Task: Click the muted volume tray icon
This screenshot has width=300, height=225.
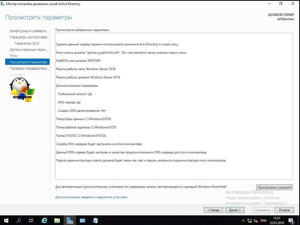Action: 256,221
